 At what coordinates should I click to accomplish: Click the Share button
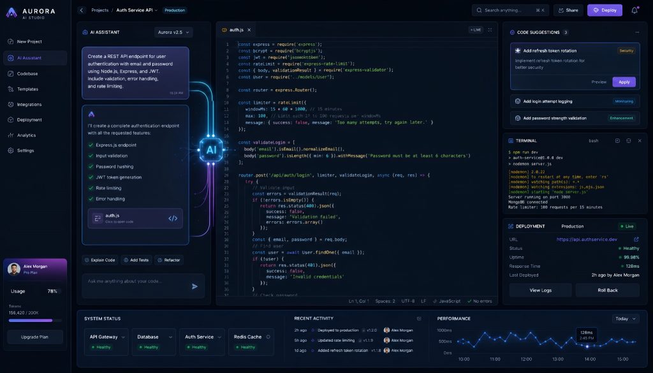point(568,10)
